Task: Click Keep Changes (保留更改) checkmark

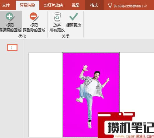Action: (74, 16)
